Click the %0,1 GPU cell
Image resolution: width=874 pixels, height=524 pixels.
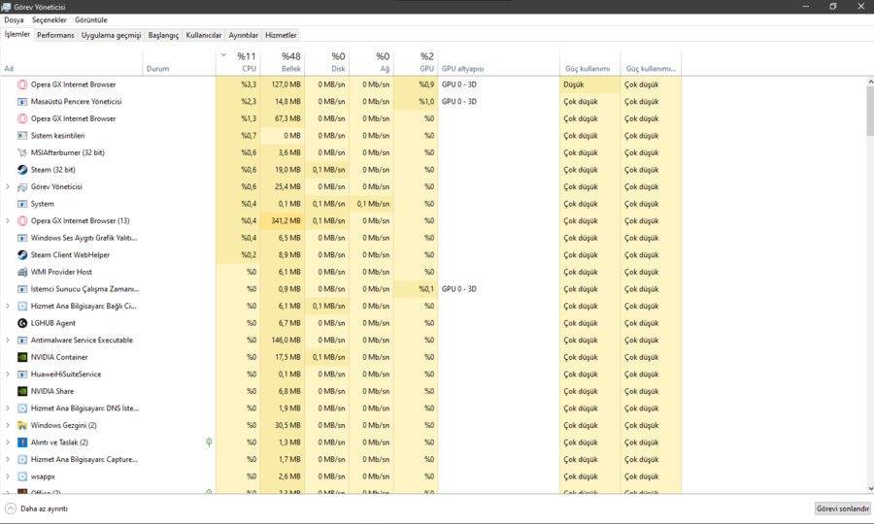pos(416,289)
